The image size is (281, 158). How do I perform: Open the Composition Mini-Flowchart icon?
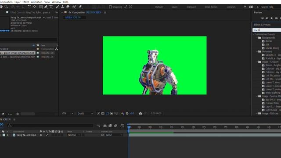(98, 126)
